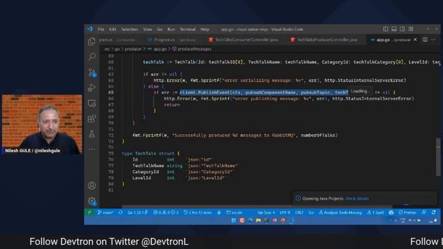Open the Edge browser taskbar icon
Image resolution: width=443 pixels, height=249 pixels.
tap(250, 221)
